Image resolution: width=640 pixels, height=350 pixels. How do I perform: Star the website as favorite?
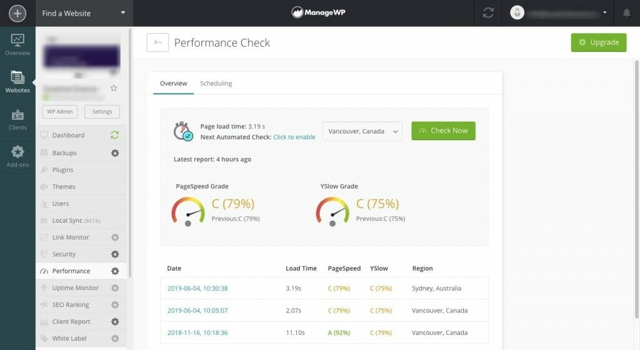(x=114, y=88)
